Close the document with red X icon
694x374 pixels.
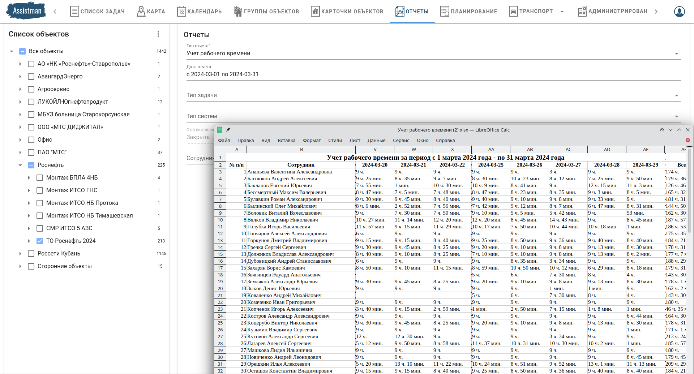pyautogui.click(x=687, y=140)
